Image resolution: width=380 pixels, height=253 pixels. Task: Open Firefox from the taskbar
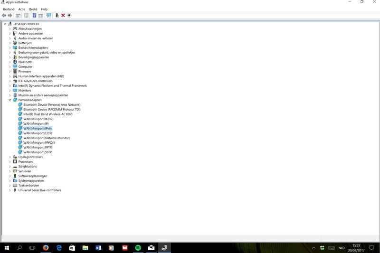click(46, 248)
